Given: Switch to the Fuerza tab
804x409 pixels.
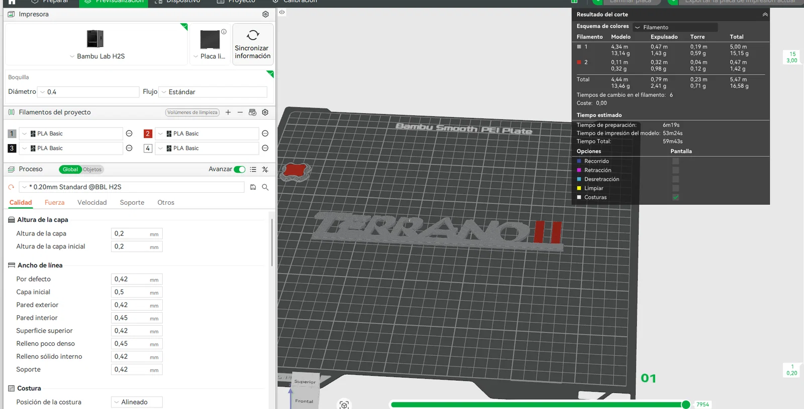Looking at the screenshot, I should 54,202.
